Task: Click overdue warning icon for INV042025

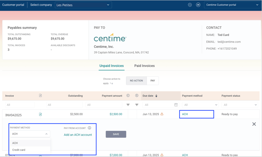Action: tap(162, 114)
